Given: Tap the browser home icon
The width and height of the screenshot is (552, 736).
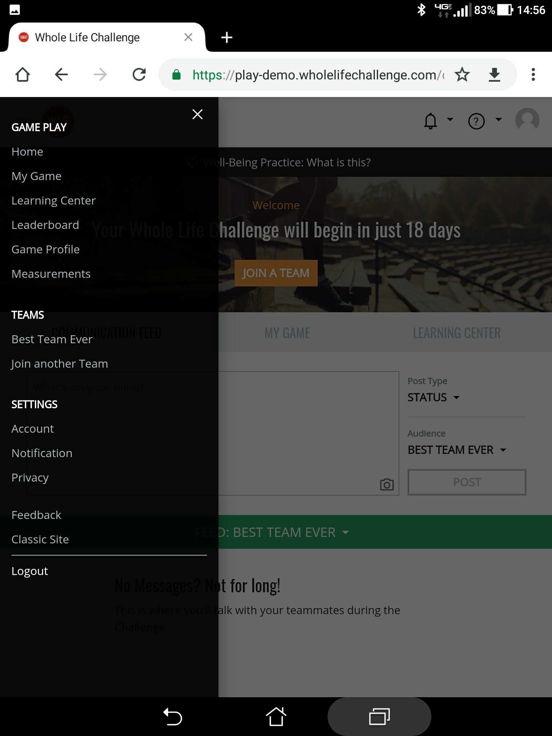Looking at the screenshot, I should (23, 75).
